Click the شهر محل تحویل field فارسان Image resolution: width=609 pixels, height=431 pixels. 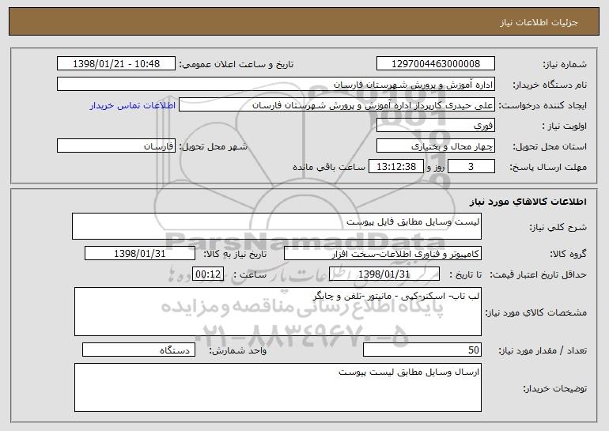point(116,146)
